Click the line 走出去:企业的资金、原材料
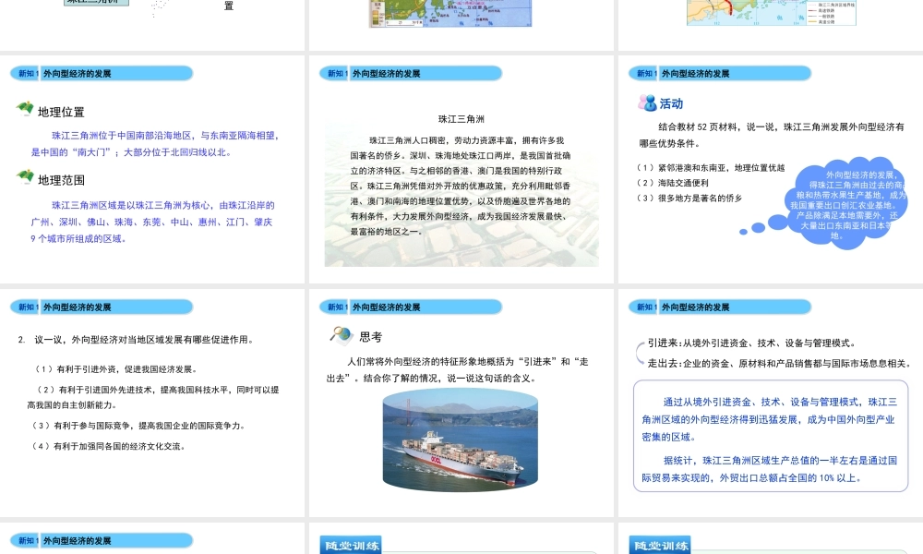Viewport: 923px width, 554px height. click(x=779, y=363)
